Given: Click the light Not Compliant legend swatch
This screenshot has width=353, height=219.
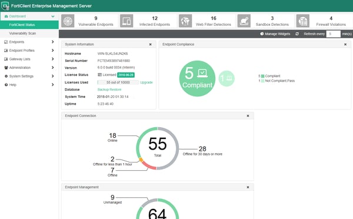Looking at the screenshot, I should (x=262, y=81).
